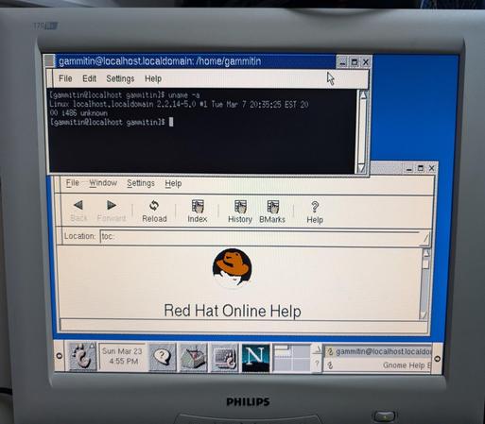Hide panel with right edge arrow

pyautogui.click(x=437, y=359)
